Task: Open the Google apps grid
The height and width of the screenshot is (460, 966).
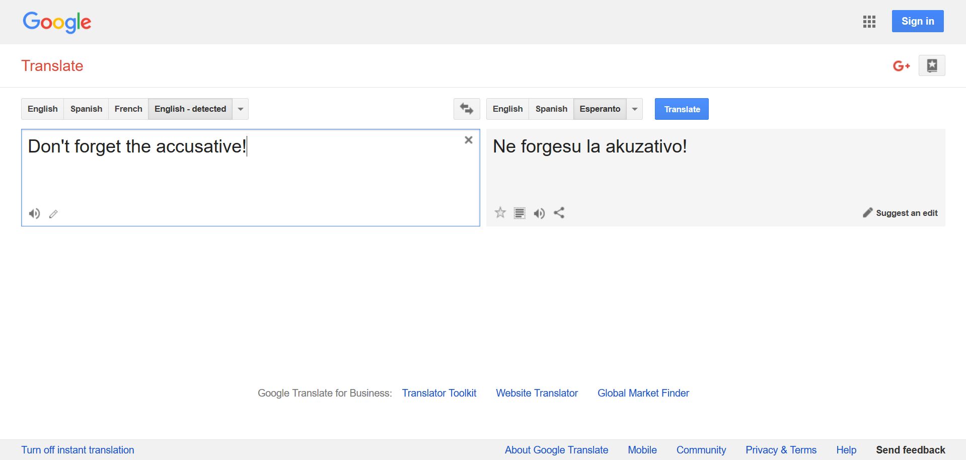Action: pos(868,22)
